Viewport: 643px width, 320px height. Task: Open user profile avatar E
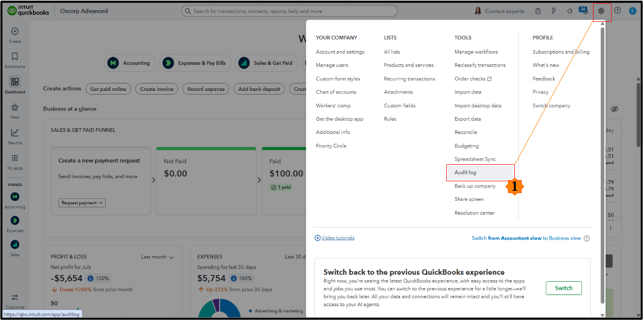(x=632, y=11)
